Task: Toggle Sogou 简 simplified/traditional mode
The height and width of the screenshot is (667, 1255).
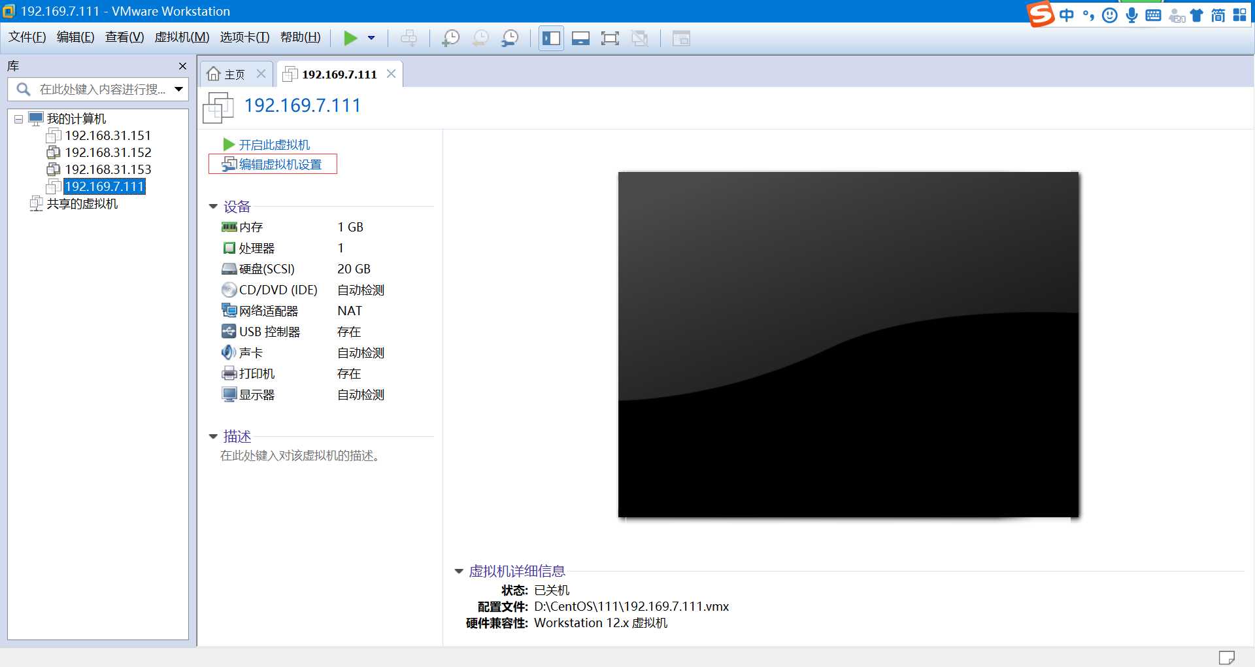Action: click(1218, 15)
